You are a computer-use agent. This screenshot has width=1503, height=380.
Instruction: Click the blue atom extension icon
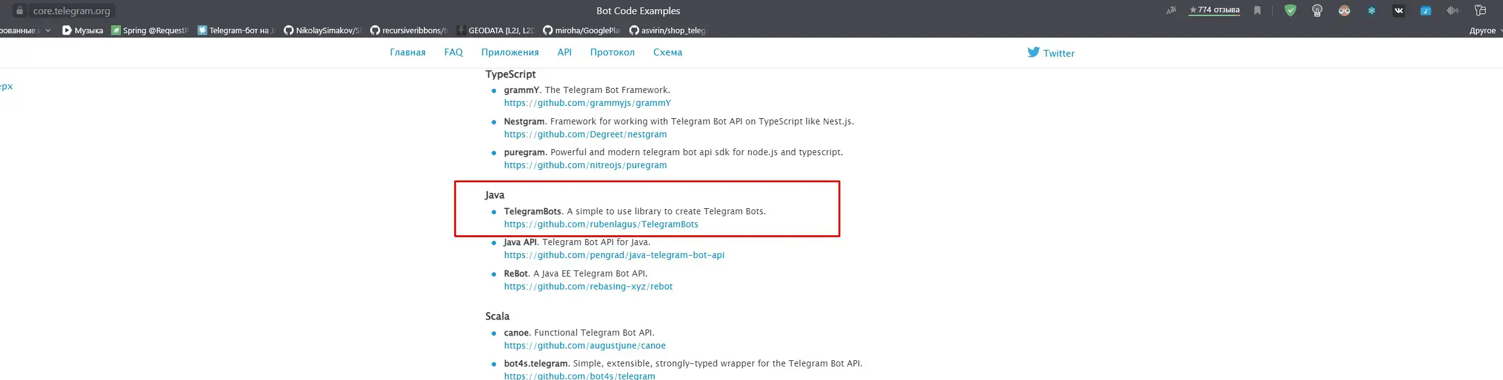[x=1372, y=10]
